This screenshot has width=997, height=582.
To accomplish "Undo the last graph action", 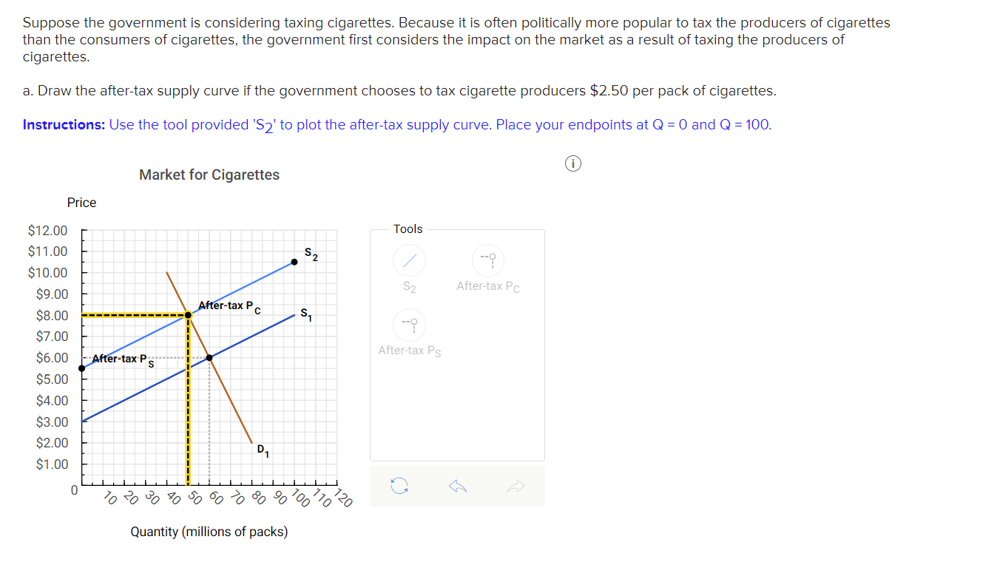I will tap(457, 486).
